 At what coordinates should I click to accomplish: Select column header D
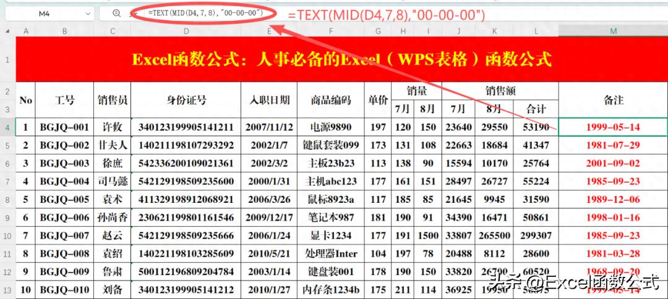click(186, 31)
